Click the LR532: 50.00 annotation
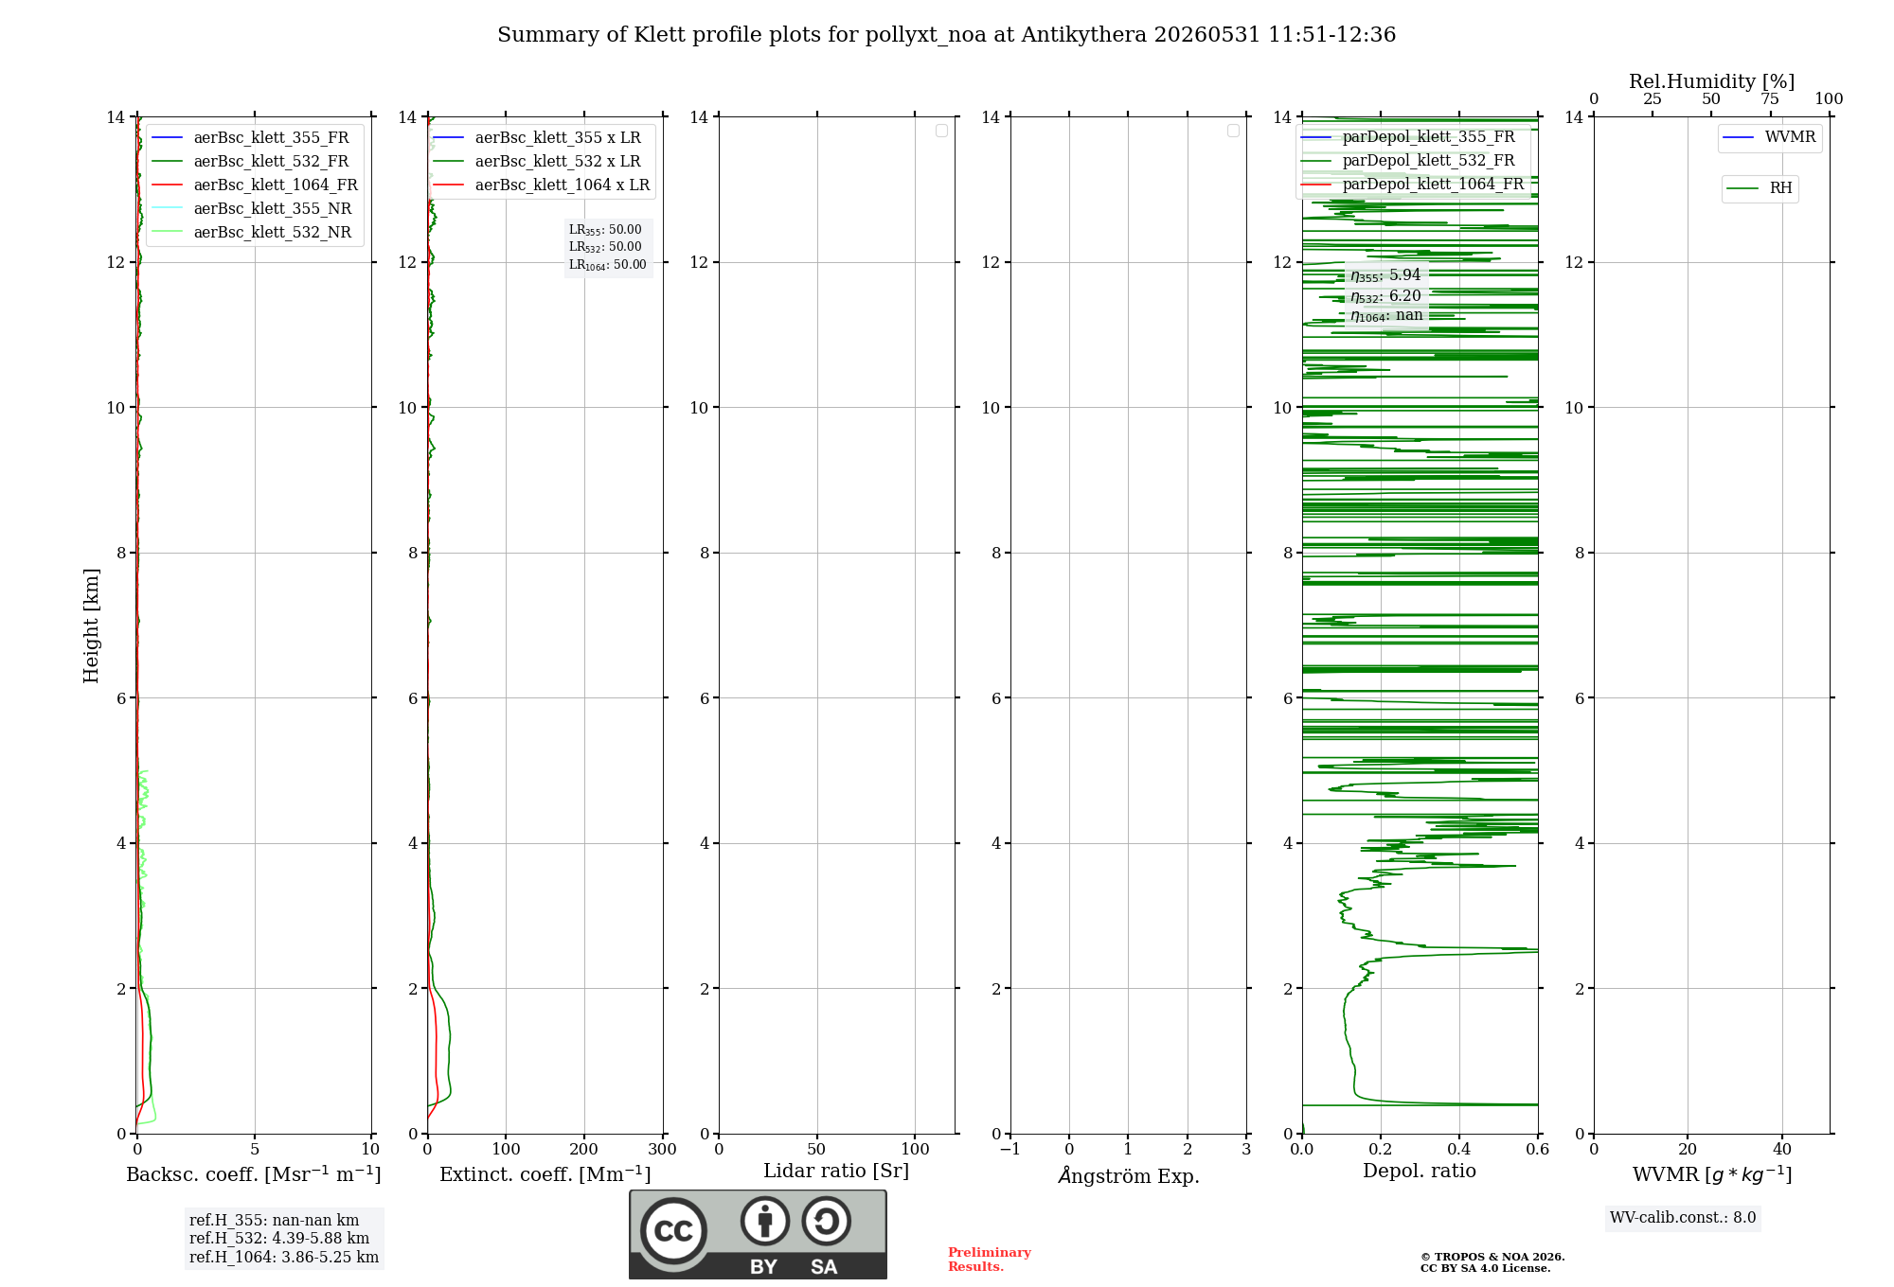 point(605,247)
